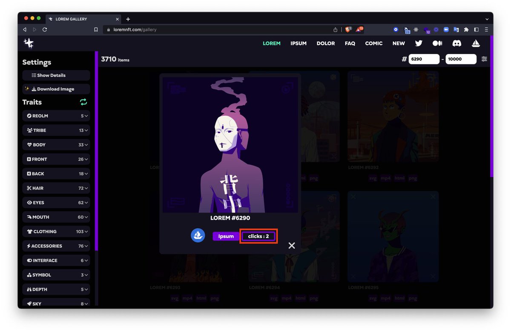Click the png tag under LOREM #6295
511x332 pixels.
coord(413,298)
